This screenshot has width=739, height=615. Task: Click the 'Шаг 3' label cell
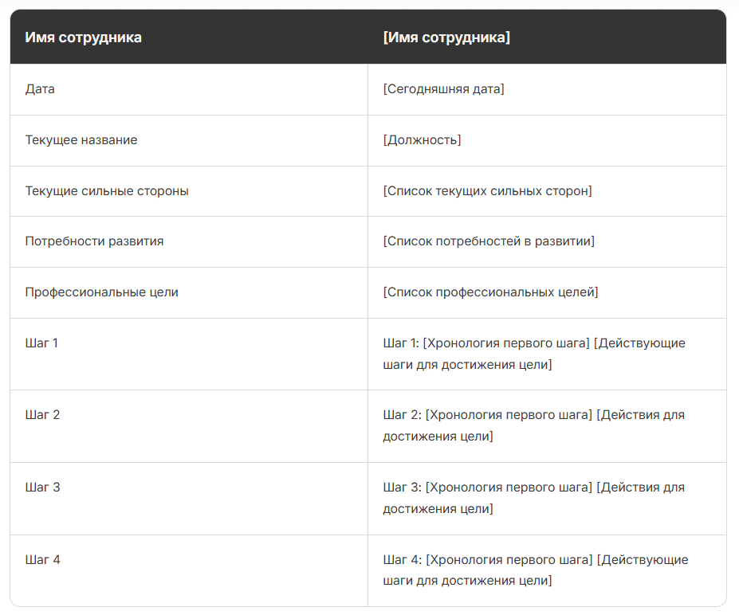point(42,488)
